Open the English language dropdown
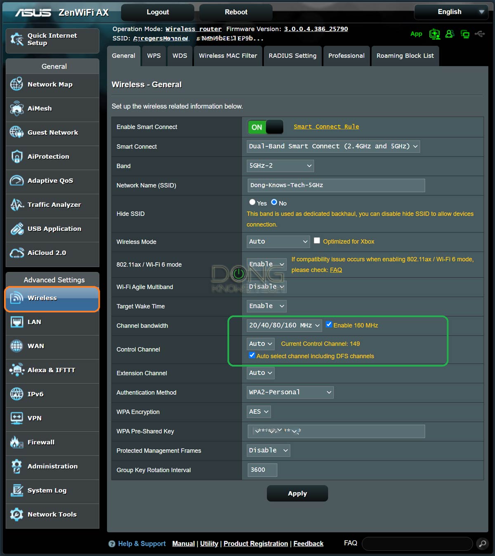495x556 pixels. coord(451,12)
